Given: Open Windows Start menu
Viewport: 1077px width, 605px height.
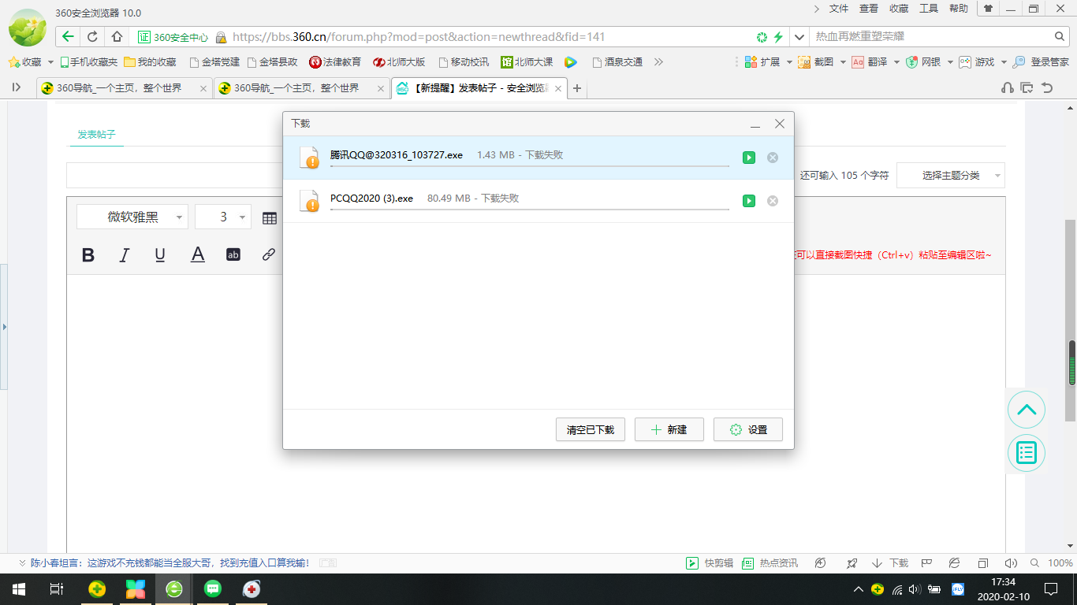Looking at the screenshot, I should pos(18,589).
